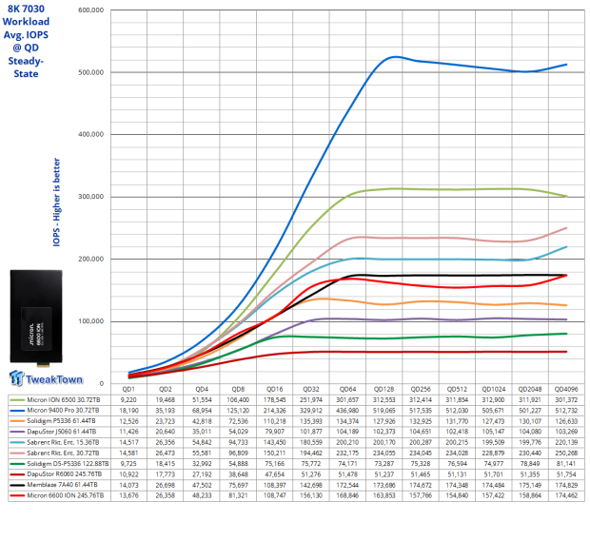
Task: Click the 174,462 value in the QD4096 column
Action: coord(566,495)
